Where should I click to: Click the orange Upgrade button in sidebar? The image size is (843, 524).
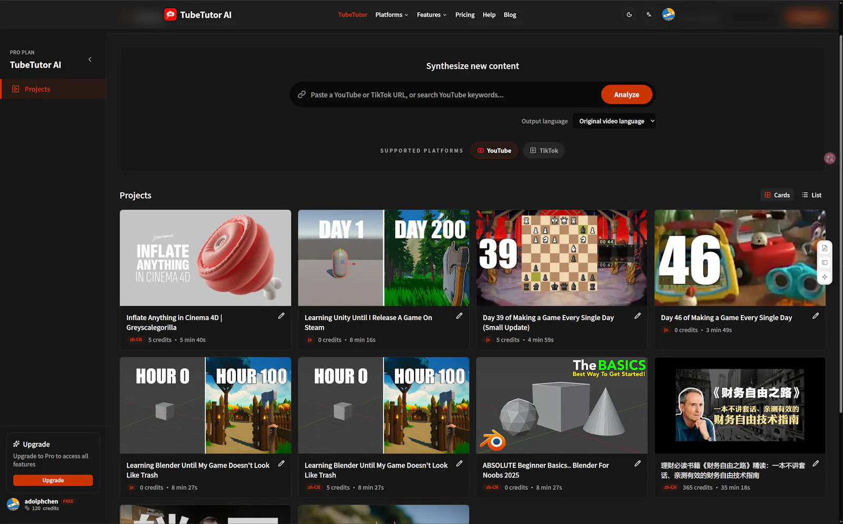53,480
